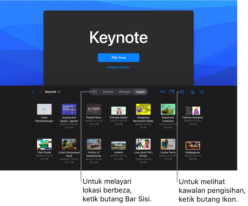Switch to the Dikongsi tab

pyautogui.click(x=125, y=92)
